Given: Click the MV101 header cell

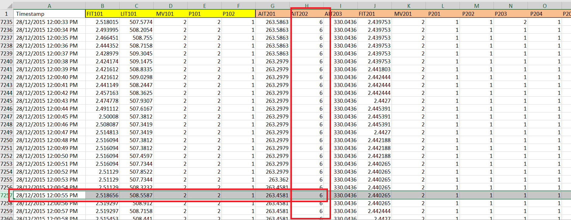Looking at the screenshot, I should (170, 14).
